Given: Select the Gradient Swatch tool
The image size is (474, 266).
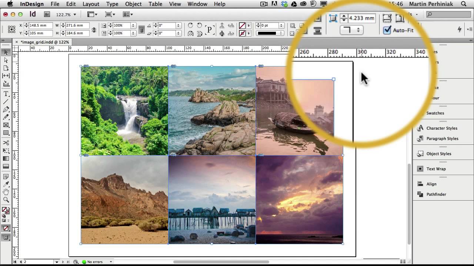Looking at the screenshot, I should 6,158.
